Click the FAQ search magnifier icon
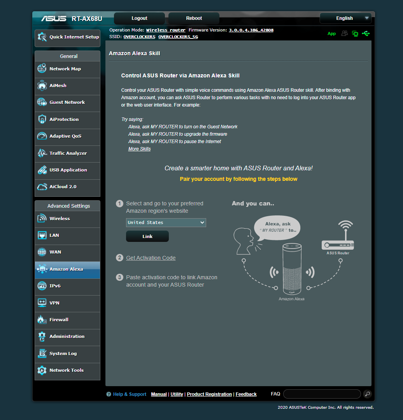The image size is (403, 420). click(x=368, y=394)
